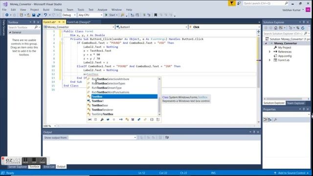Click the blue cube filter in IntelliSense
This screenshot has height=176, width=313.
click(x=108, y=119)
